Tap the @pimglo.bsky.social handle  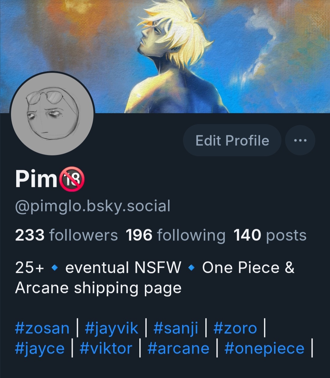pos(93,206)
